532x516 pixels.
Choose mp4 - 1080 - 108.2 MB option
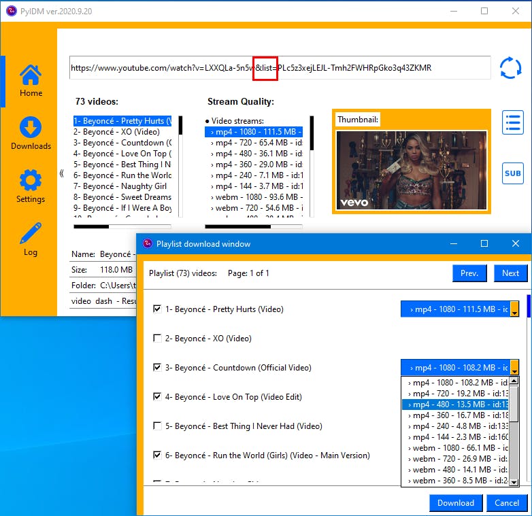click(455, 383)
